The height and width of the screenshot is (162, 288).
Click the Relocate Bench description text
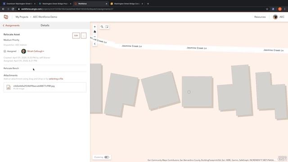11,68
